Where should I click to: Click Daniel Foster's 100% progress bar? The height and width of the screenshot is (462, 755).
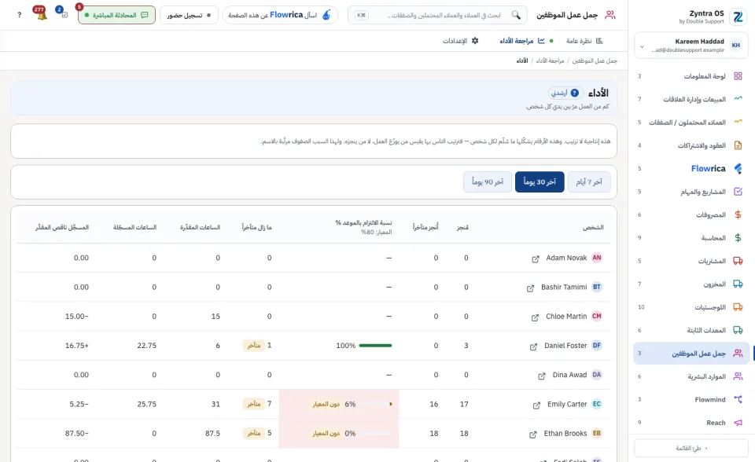[x=375, y=346]
